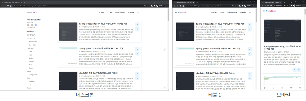Open the HOME menu in the desktop window
The image size is (306, 101).
102,12
